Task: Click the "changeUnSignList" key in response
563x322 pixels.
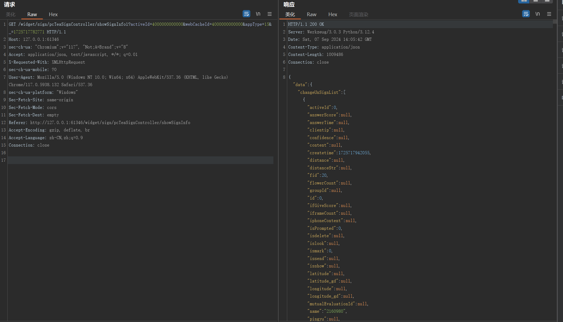Action: point(319,92)
